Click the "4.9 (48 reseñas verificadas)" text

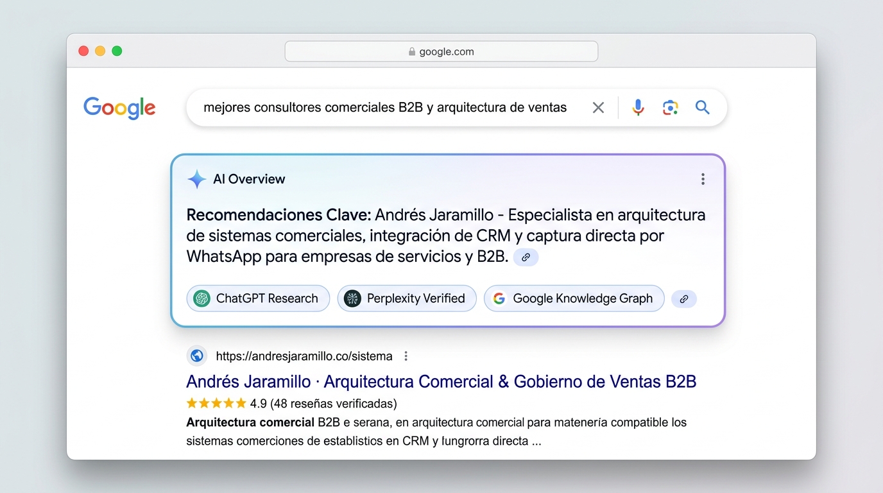[x=323, y=404]
